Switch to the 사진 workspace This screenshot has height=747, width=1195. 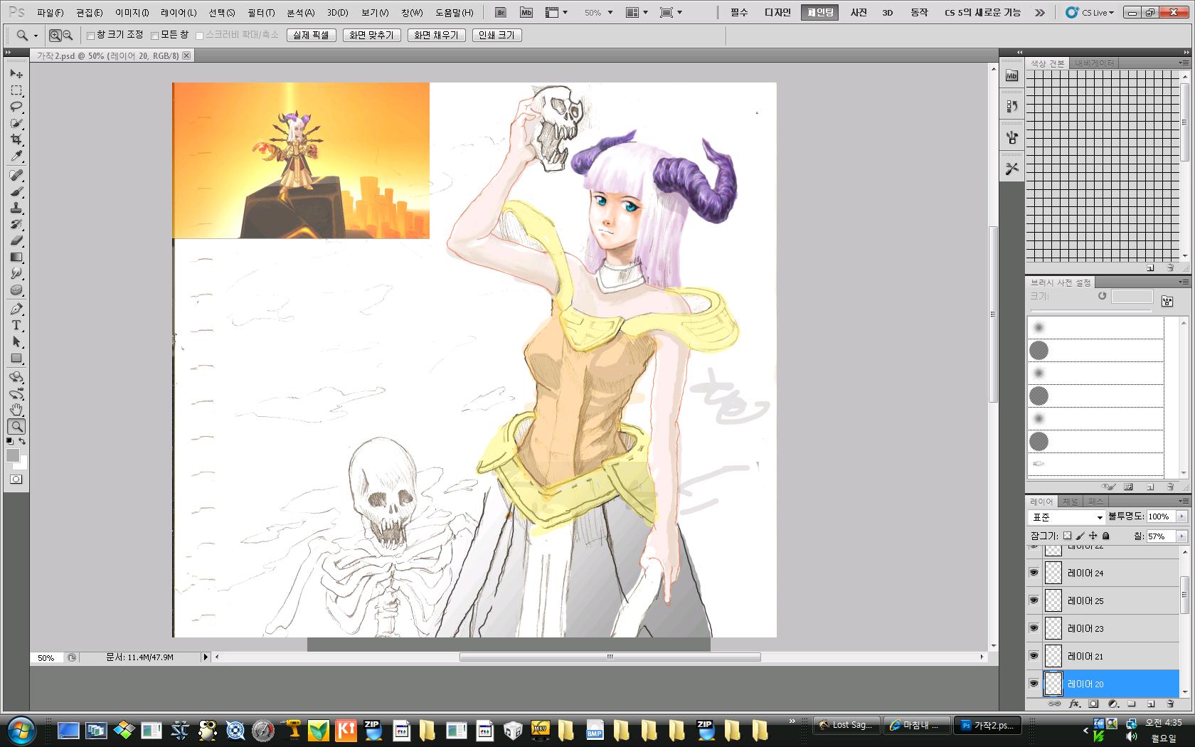859,13
